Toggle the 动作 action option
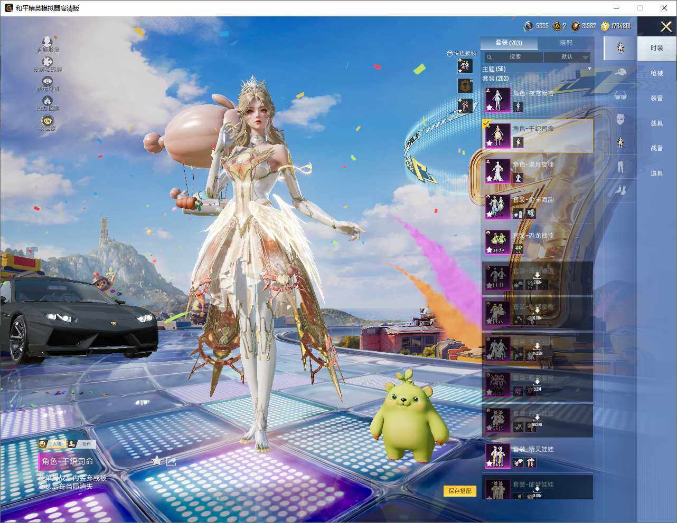The image size is (677, 523). point(82,444)
